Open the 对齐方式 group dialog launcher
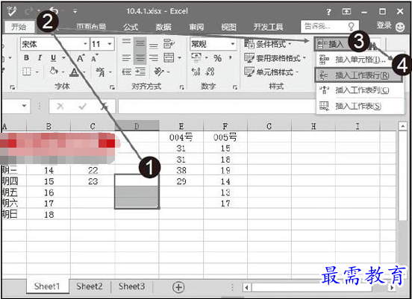Viewport: 412px width, 299px height. point(182,87)
